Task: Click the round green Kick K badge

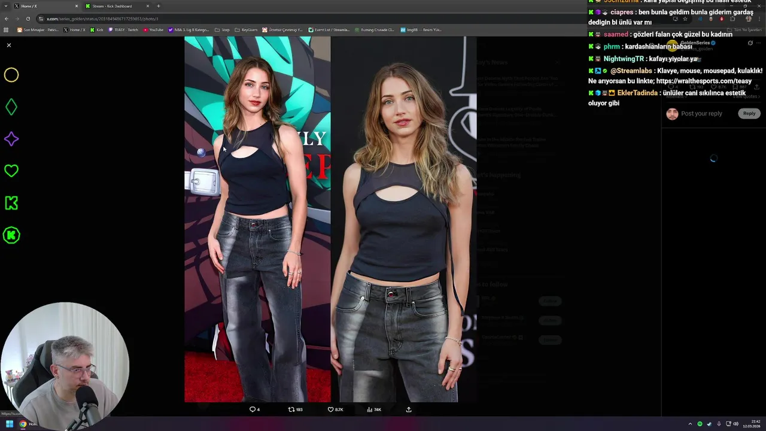Action: click(x=11, y=235)
